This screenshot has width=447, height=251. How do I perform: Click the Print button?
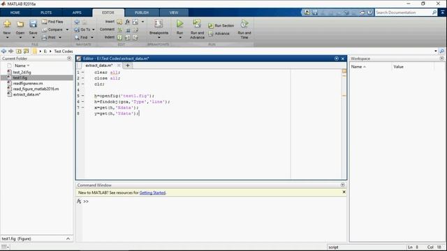pyautogui.click(x=49, y=37)
